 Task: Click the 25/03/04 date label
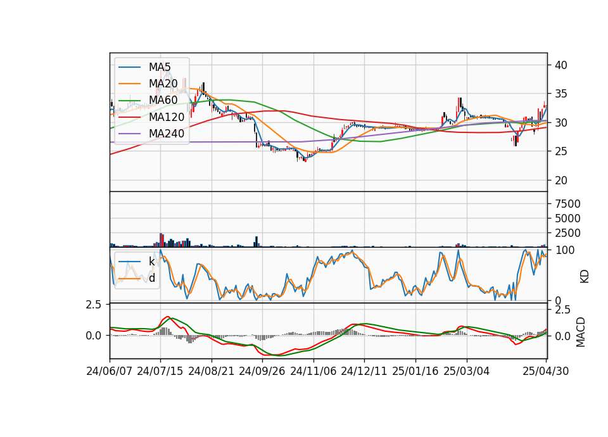click(467, 371)
